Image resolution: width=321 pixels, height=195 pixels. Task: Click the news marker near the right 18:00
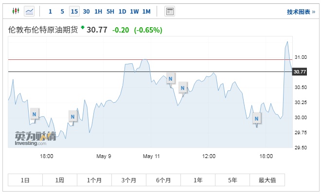tap(257, 117)
